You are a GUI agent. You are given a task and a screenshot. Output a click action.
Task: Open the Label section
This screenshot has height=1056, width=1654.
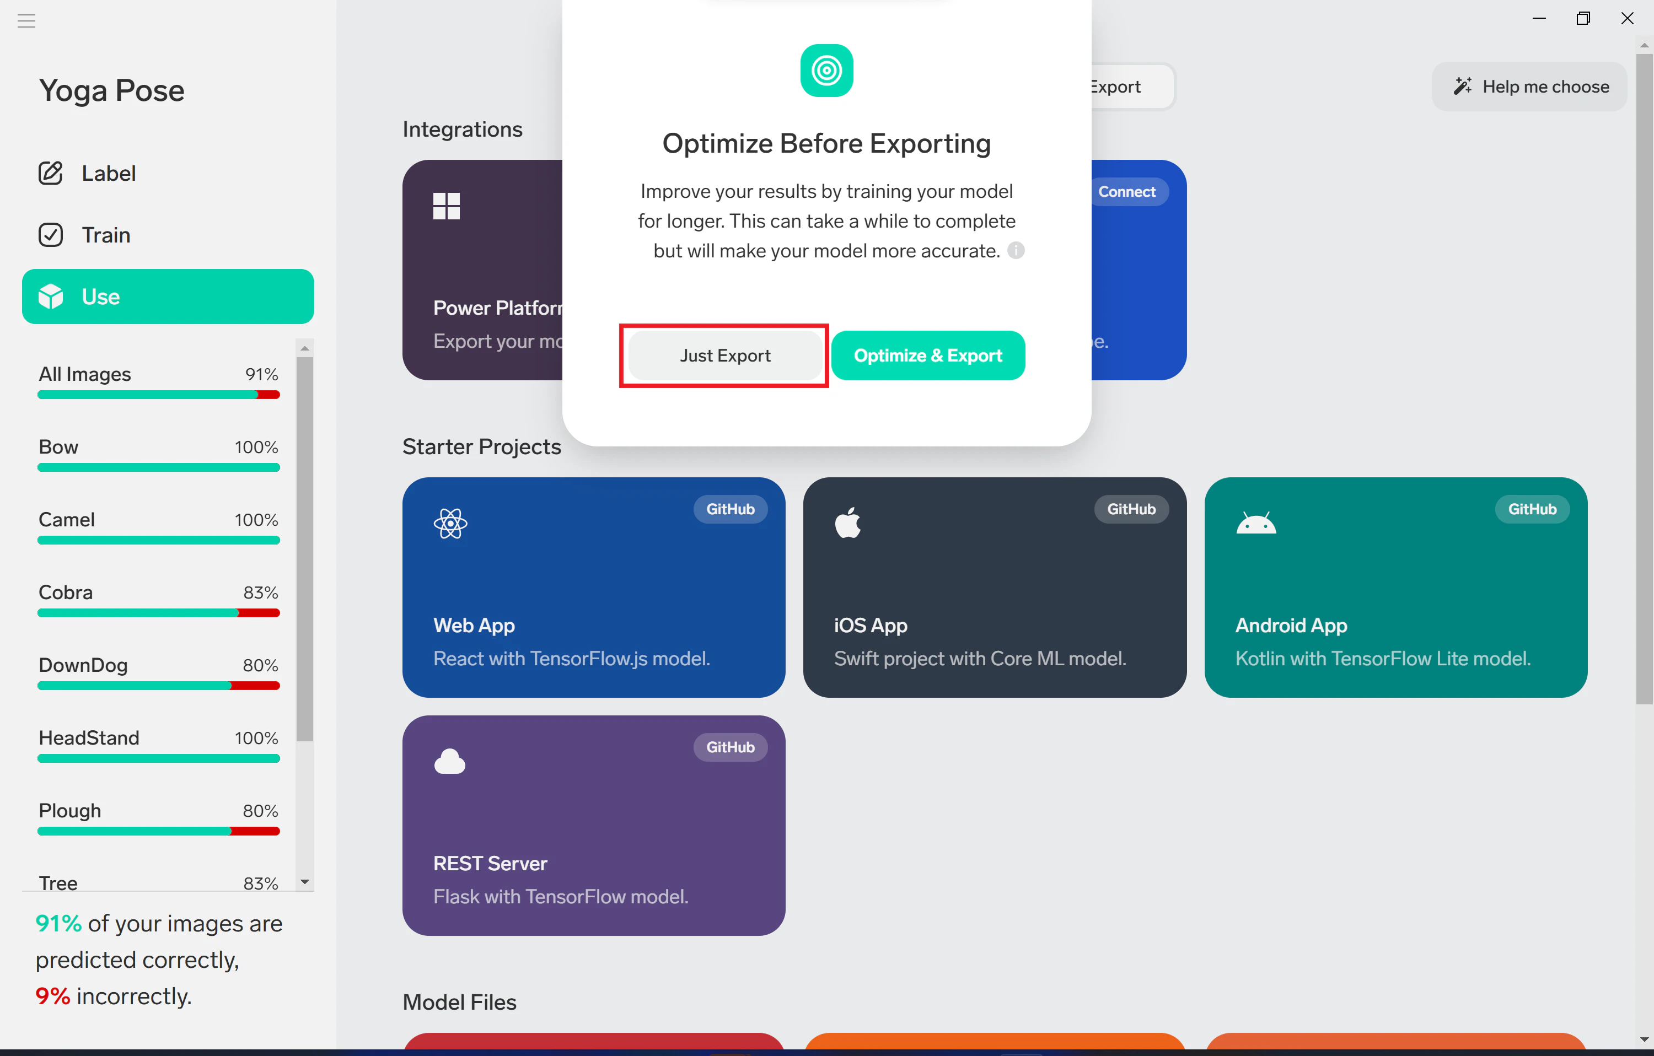pyautogui.click(x=168, y=173)
